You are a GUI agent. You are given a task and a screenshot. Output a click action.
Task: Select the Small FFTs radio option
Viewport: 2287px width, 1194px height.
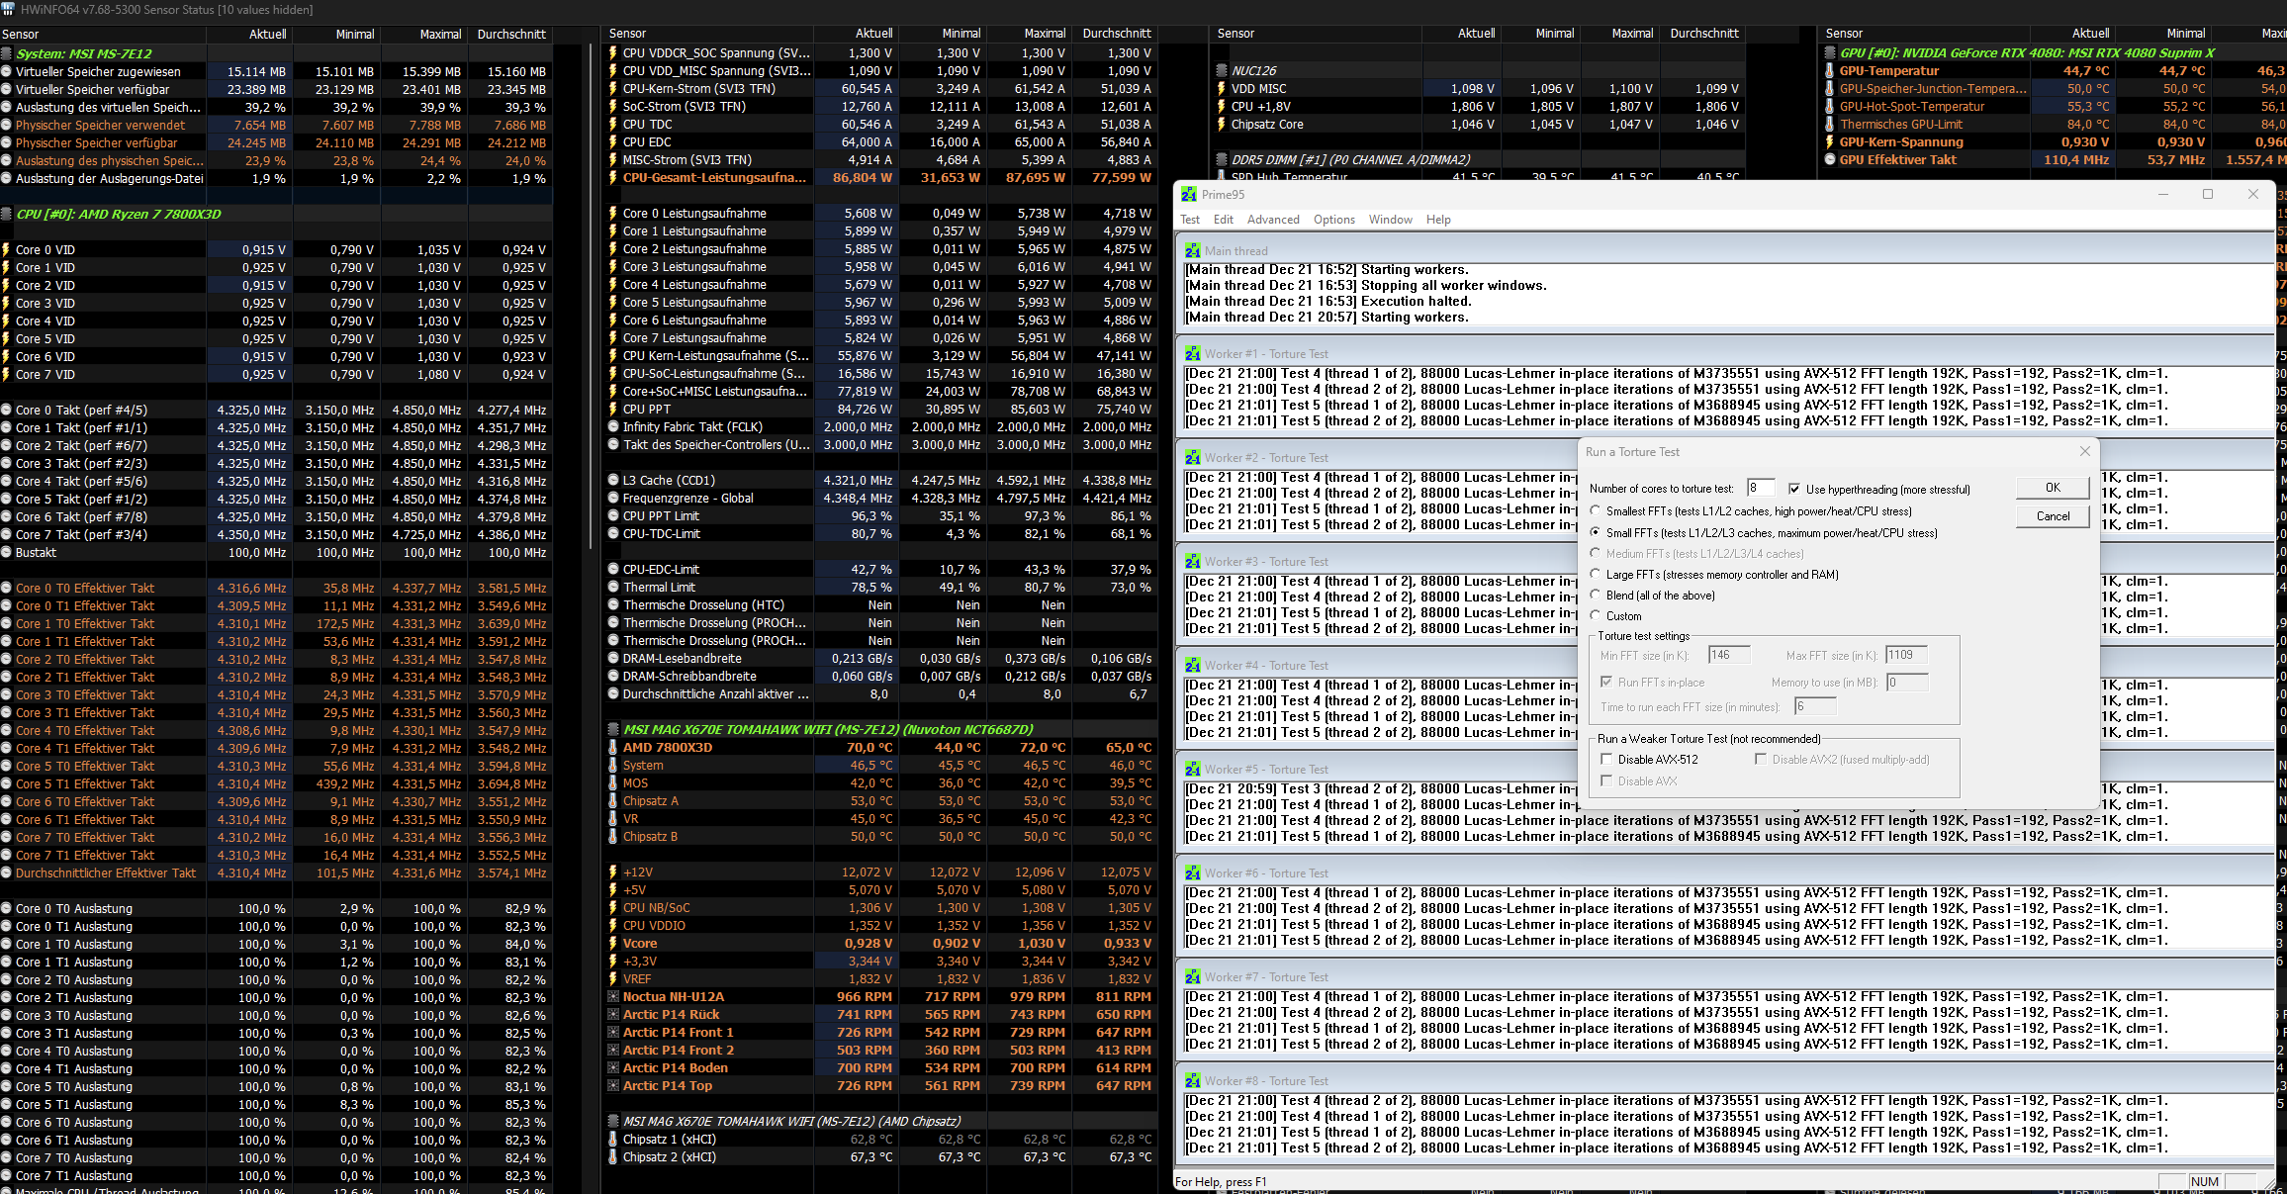tap(1595, 532)
